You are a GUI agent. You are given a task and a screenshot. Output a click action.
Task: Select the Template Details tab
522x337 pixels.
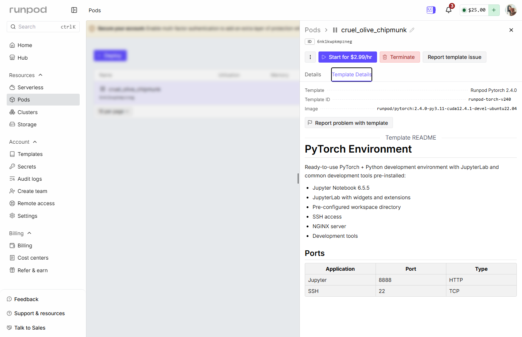351,74
